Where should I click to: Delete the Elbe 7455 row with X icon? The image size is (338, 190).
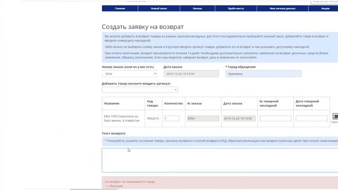[x=335, y=116]
